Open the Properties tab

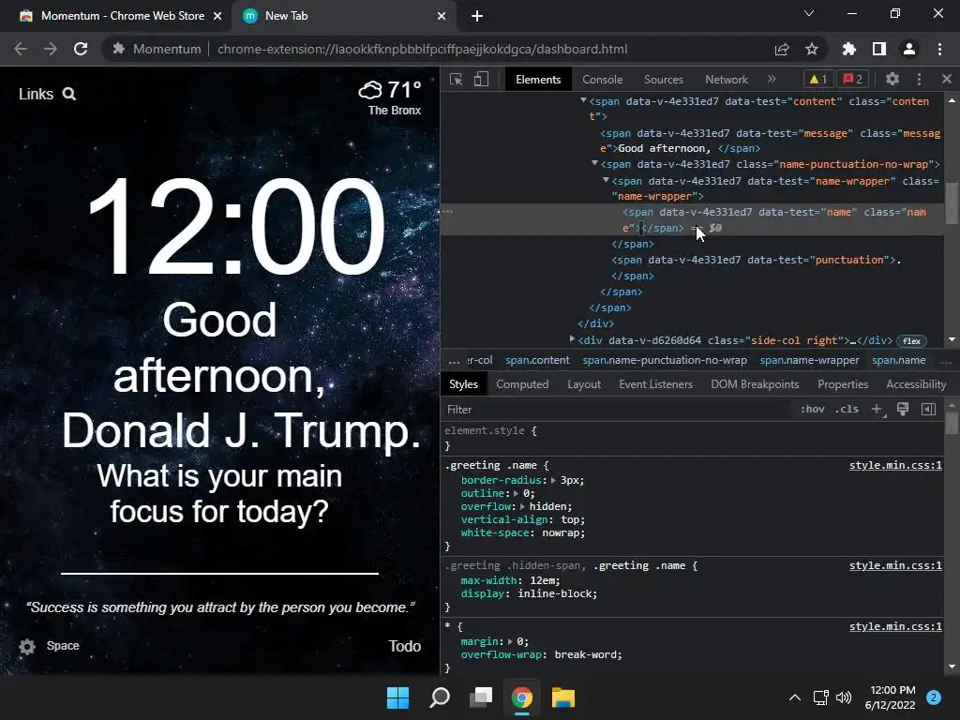(x=843, y=384)
